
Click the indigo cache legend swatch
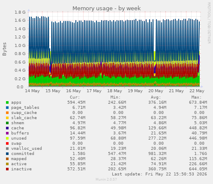(7, 128)
